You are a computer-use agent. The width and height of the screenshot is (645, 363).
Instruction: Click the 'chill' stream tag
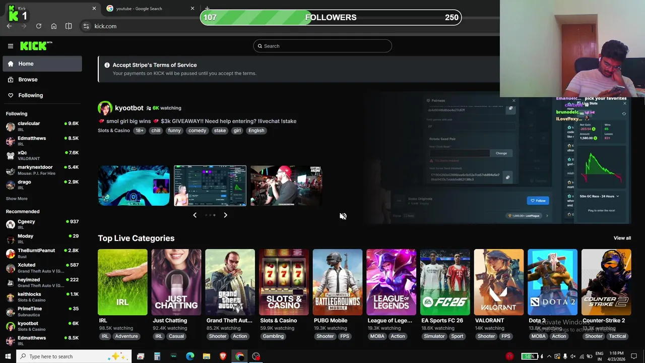(x=156, y=131)
